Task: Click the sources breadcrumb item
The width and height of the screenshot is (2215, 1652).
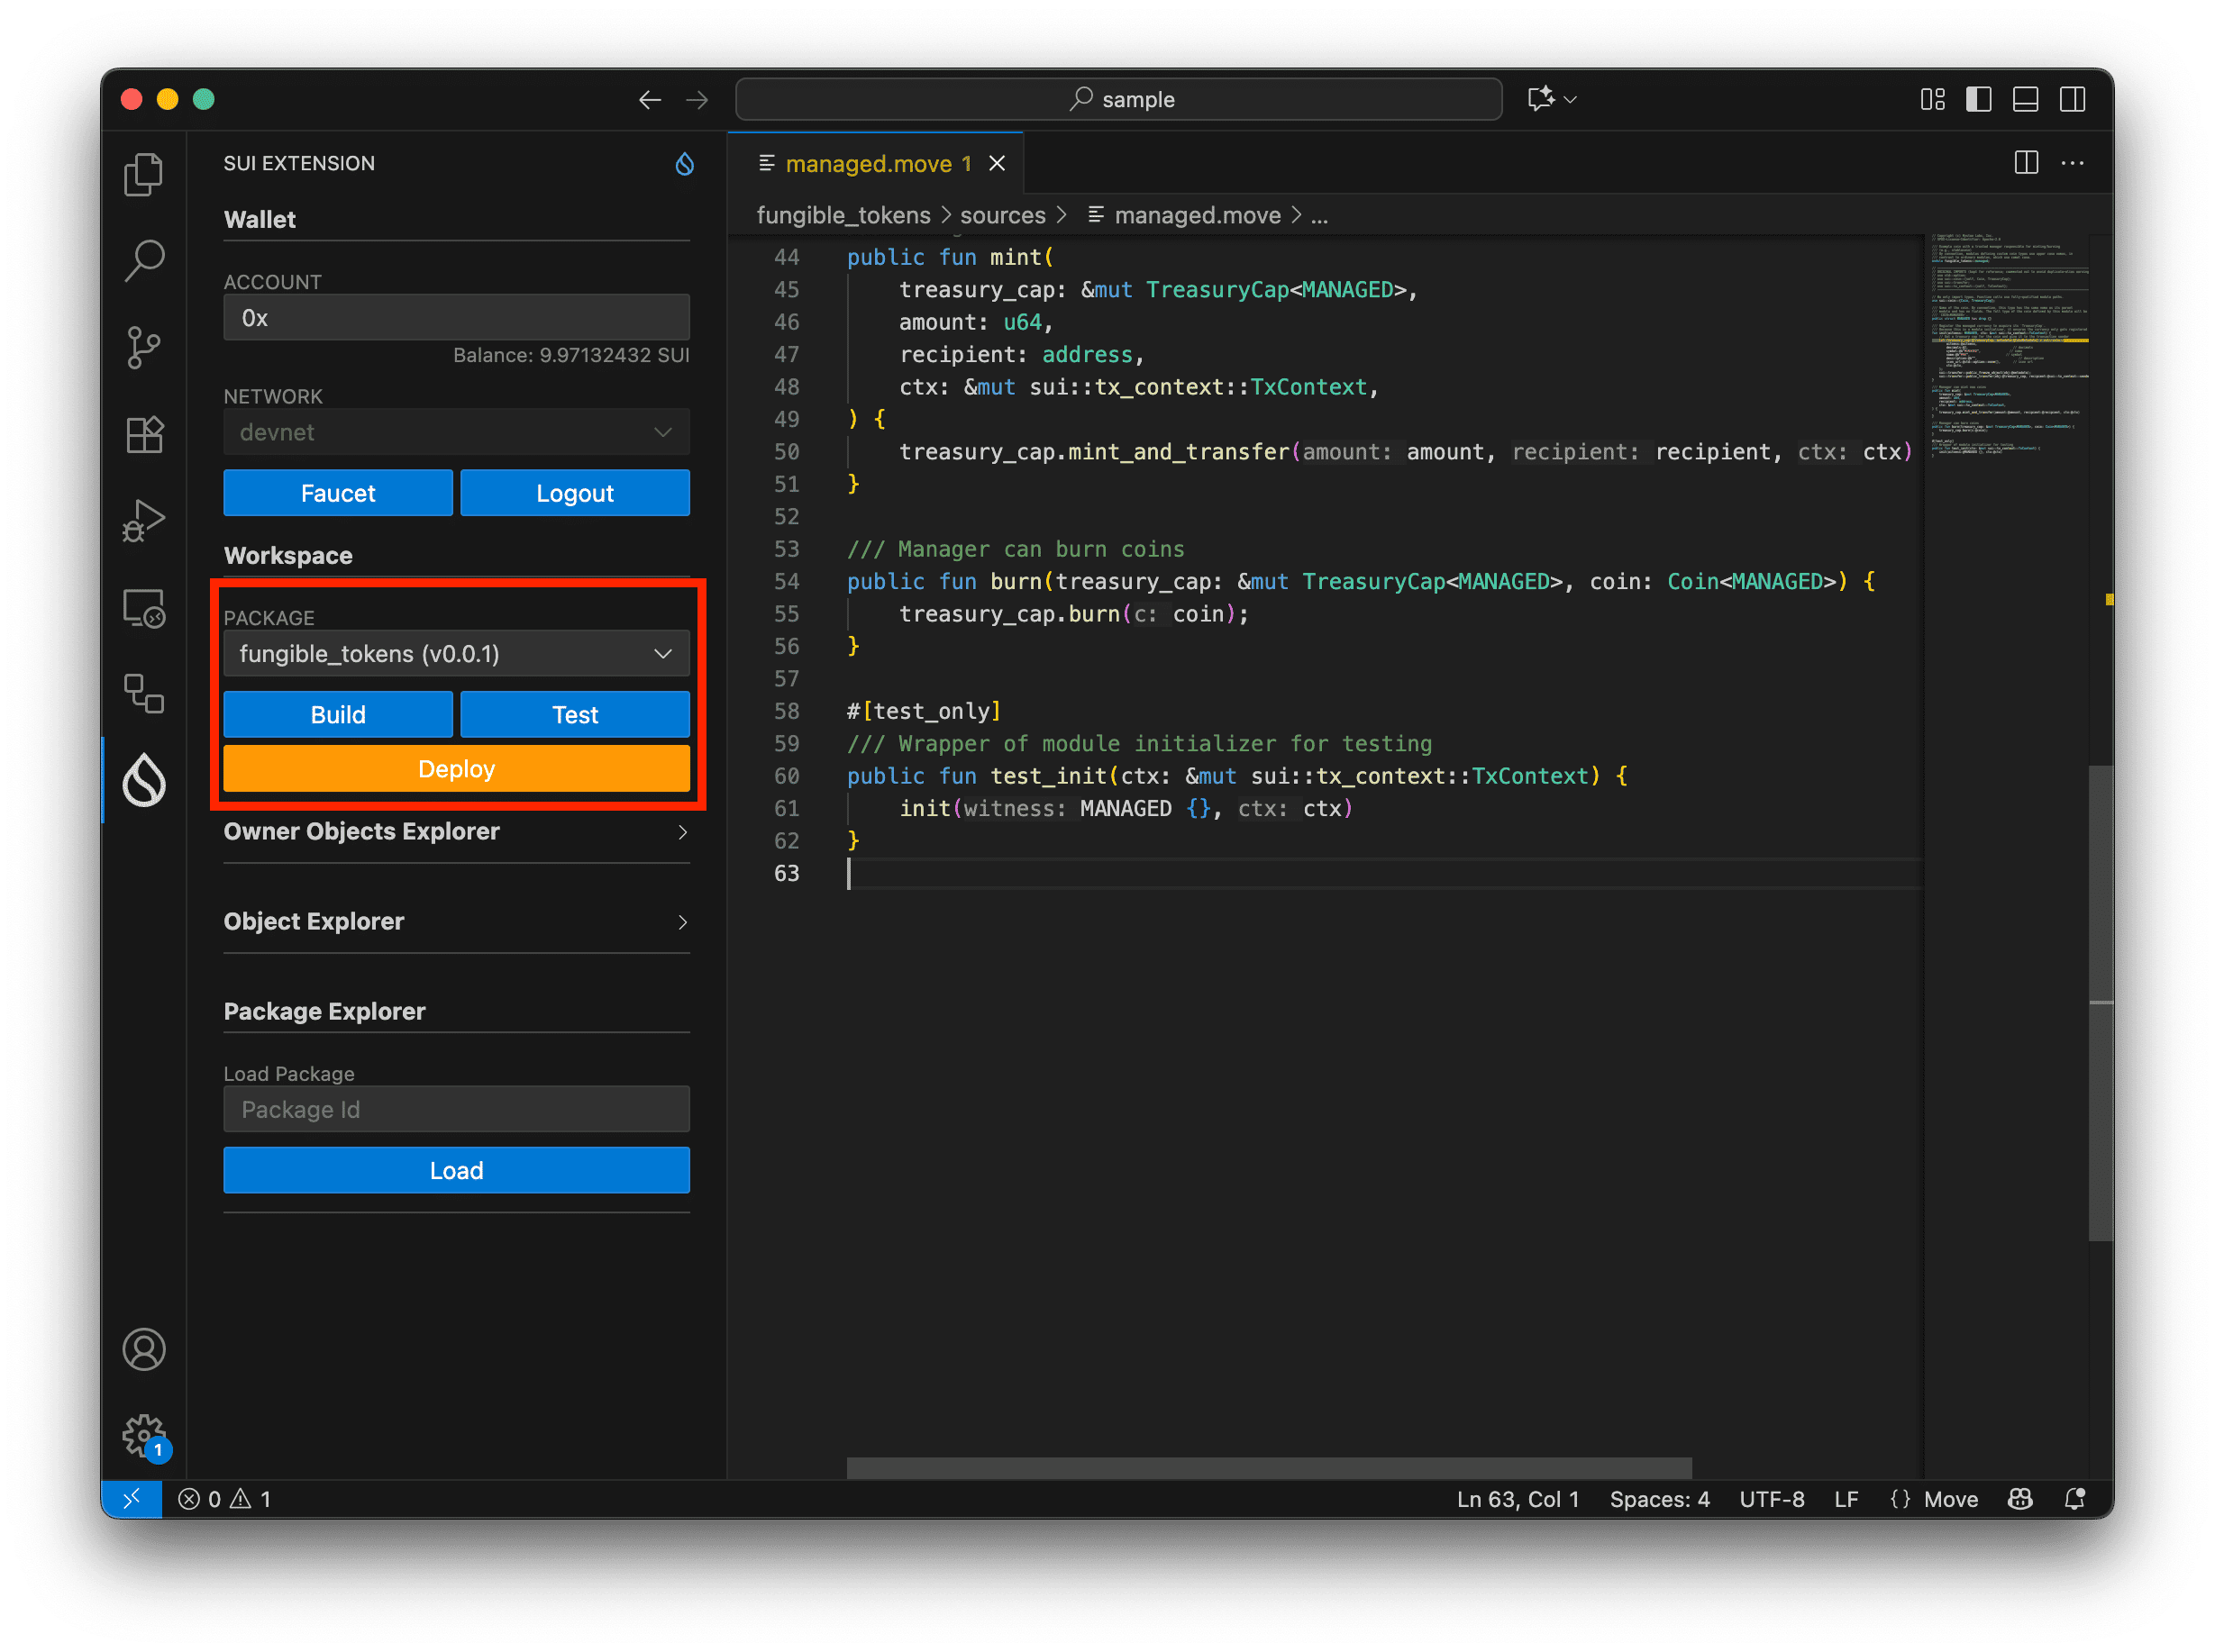Action: tap(1001, 215)
